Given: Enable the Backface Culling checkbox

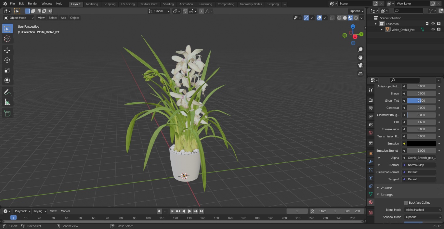Looking at the screenshot, I should (x=406, y=202).
